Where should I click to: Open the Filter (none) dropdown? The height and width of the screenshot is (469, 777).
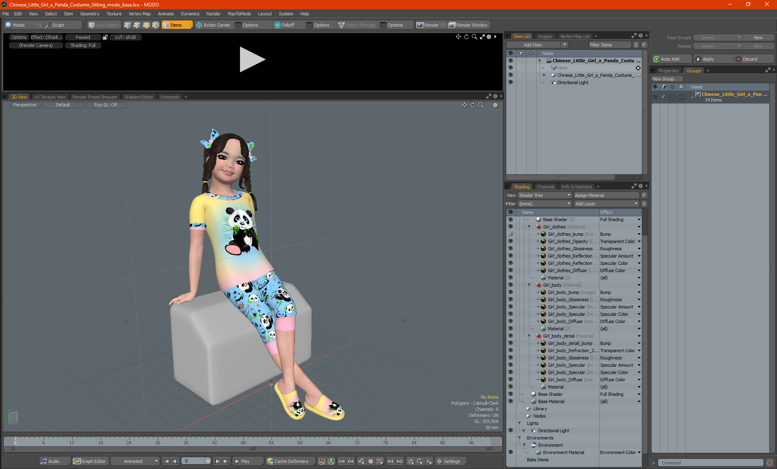click(544, 204)
